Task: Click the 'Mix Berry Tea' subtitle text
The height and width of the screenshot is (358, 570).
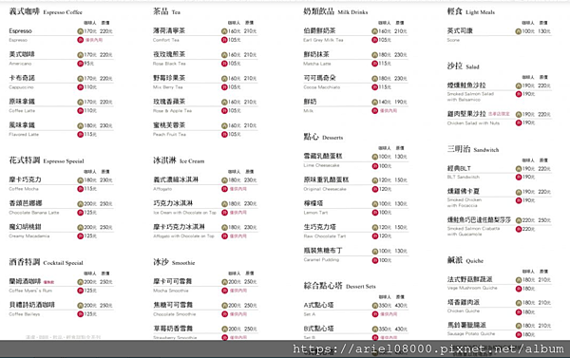Action: tap(168, 87)
